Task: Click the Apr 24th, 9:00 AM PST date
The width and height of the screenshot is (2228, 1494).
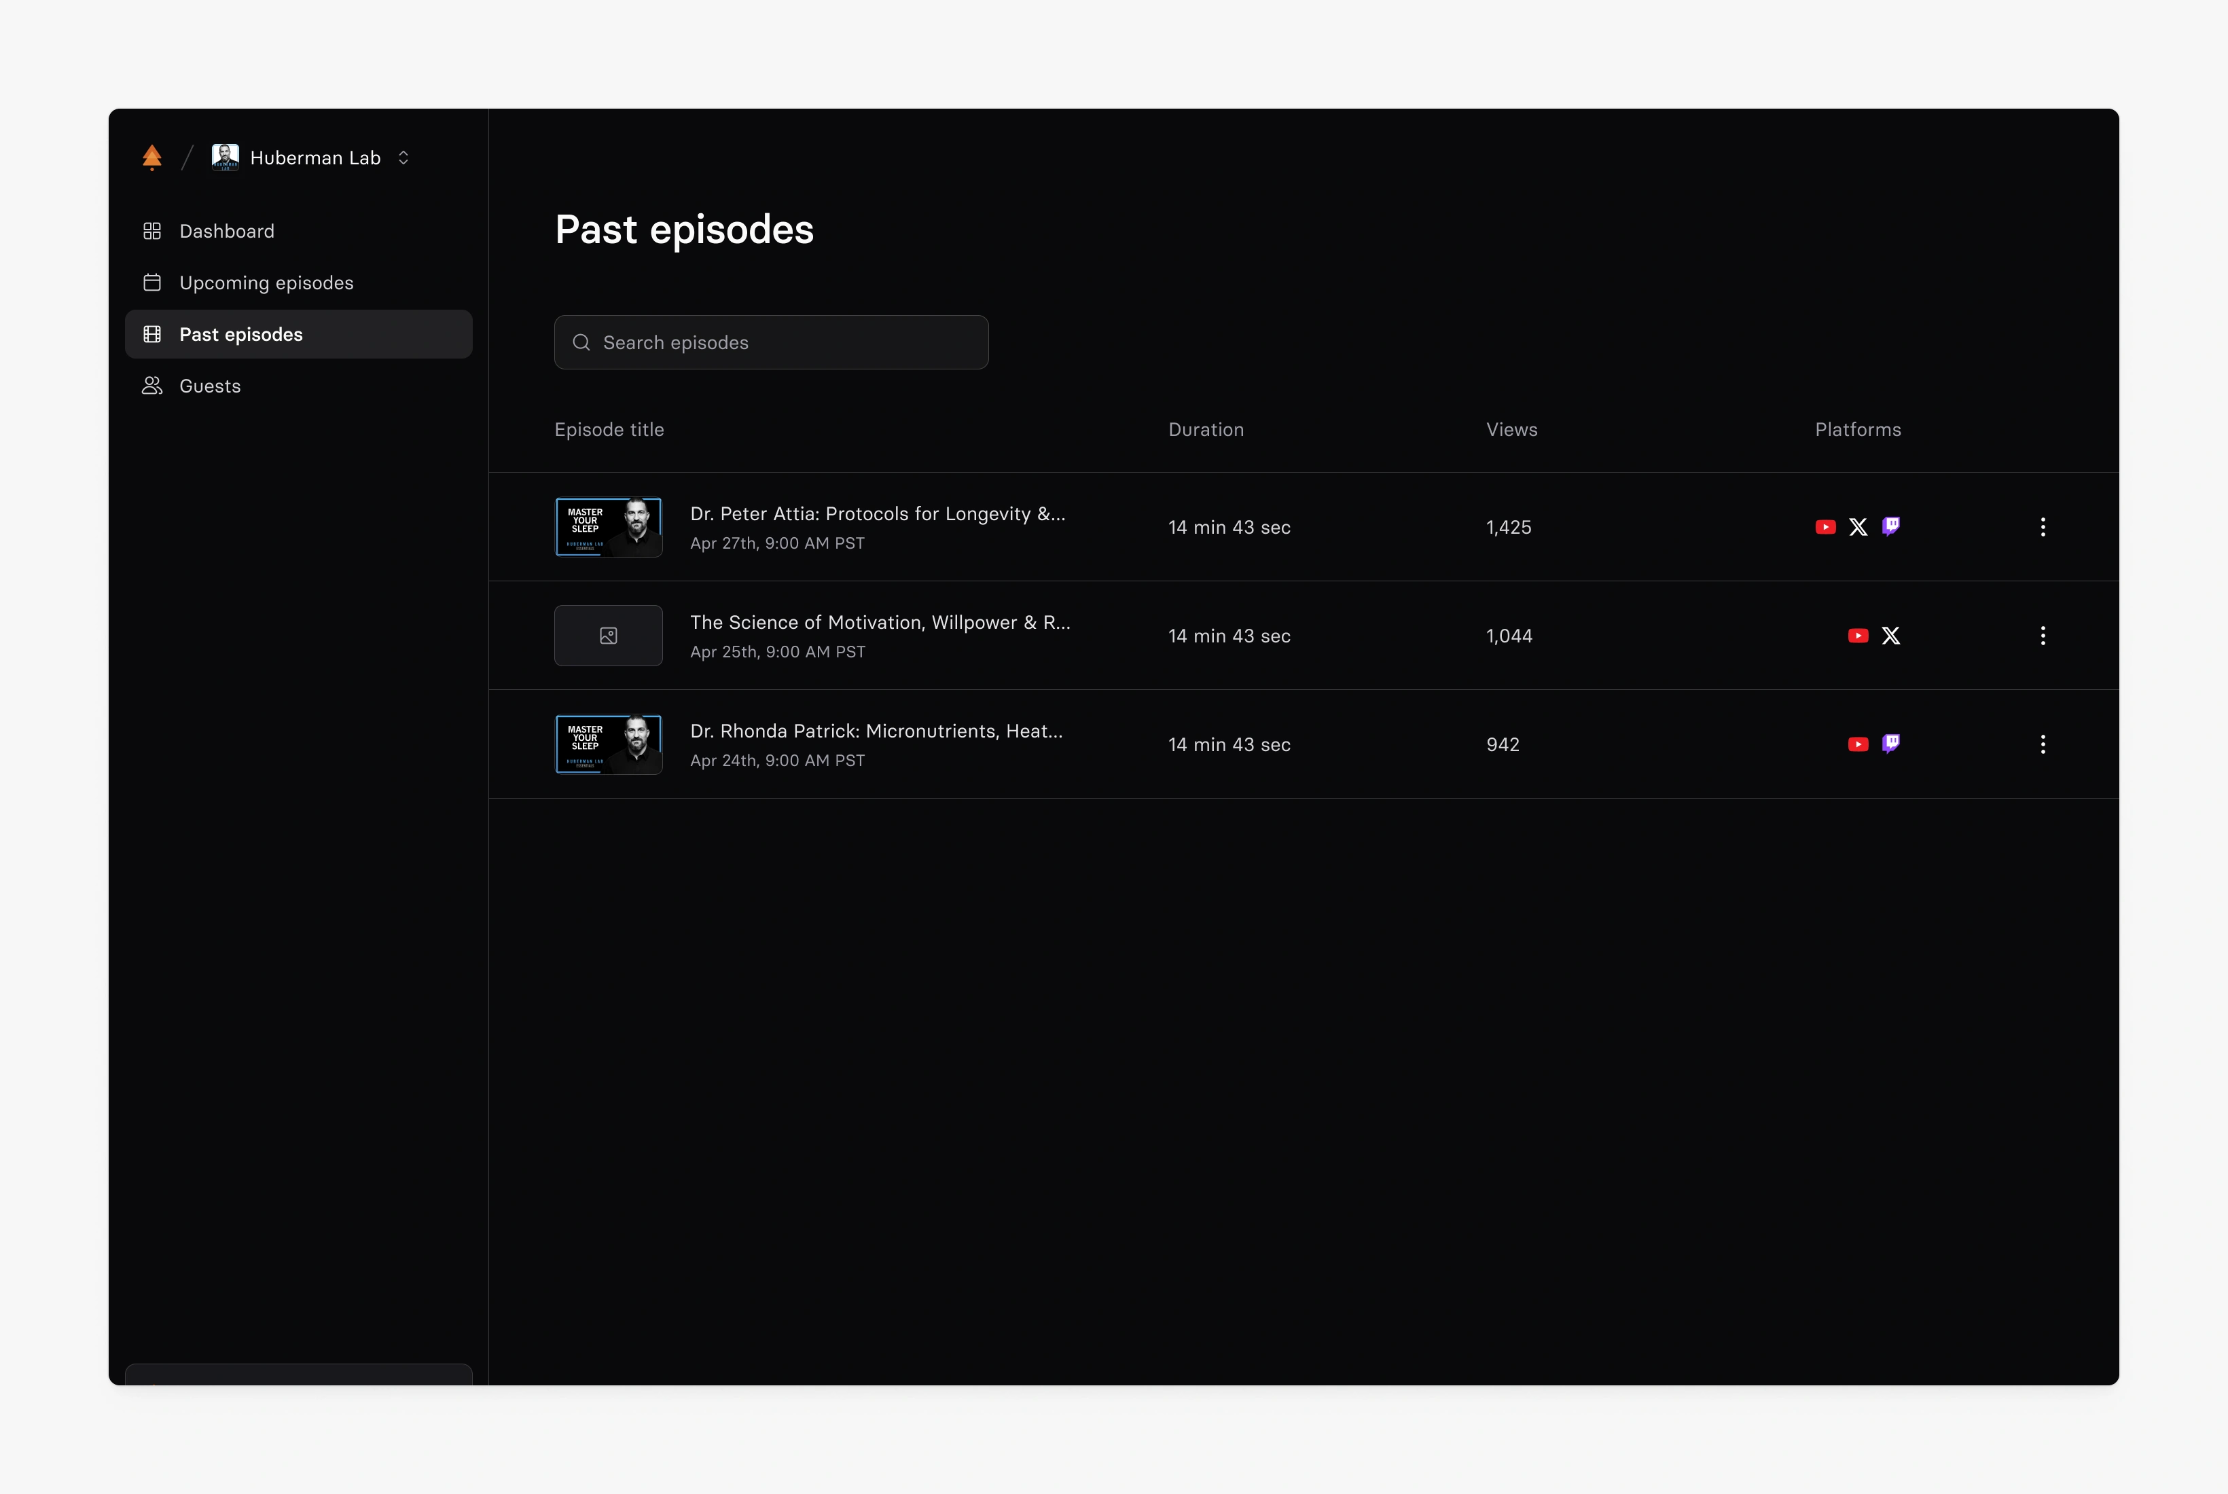Action: click(778, 761)
